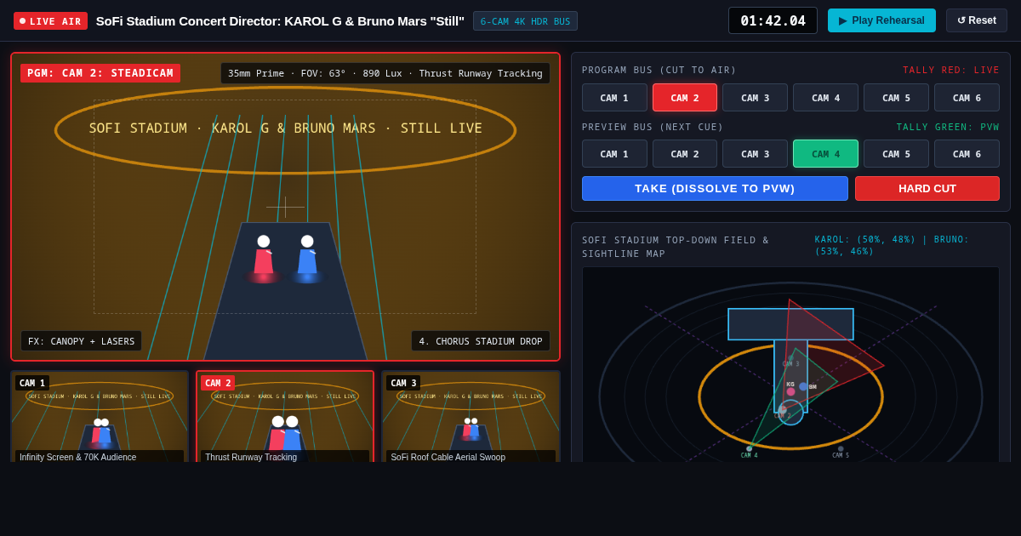Set CAM 6 on preview bus
1021x536 pixels.
[967, 154]
